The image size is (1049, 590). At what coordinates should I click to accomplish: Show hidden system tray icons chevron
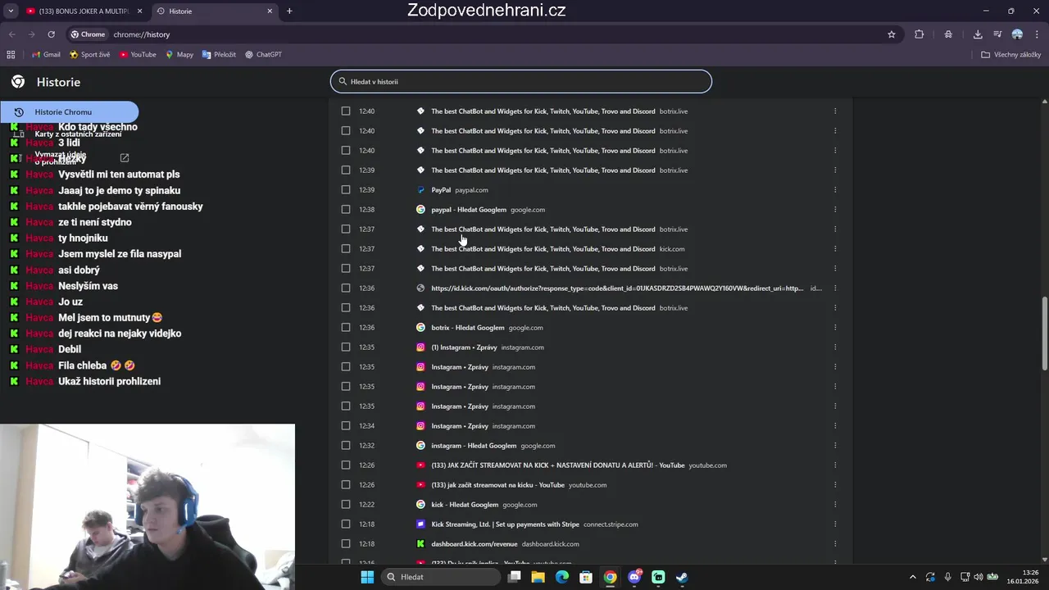pyautogui.click(x=913, y=577)
